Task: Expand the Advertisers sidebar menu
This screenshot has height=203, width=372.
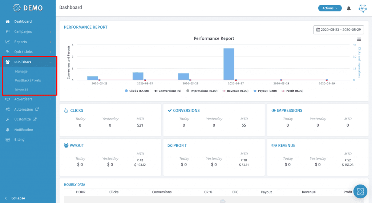Action: click(x=23, y=99)
